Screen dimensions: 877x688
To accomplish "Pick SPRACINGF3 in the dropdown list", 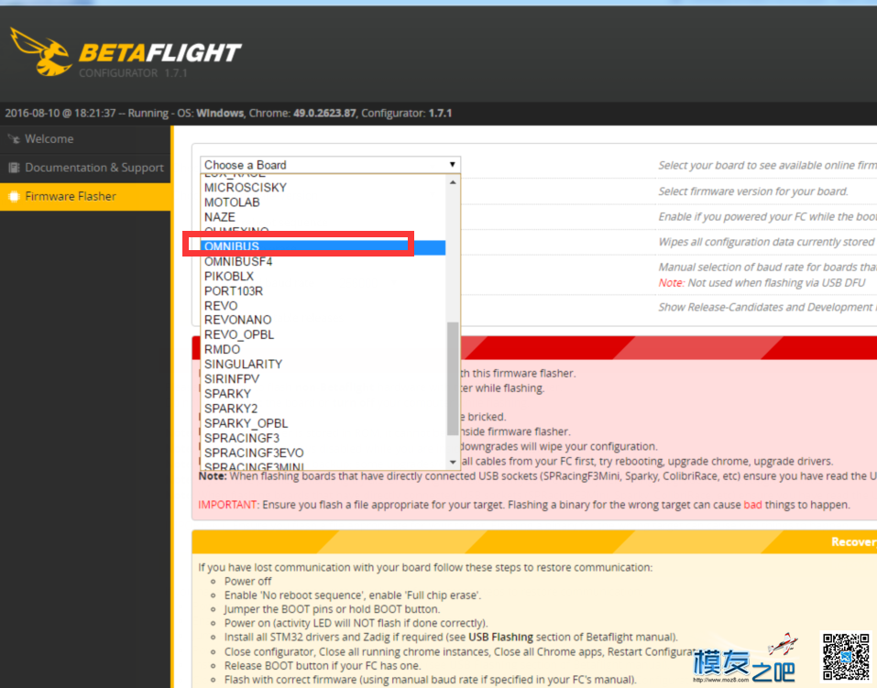I will coord(323,438).
